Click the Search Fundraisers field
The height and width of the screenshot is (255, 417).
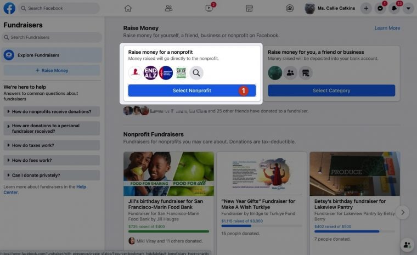pos(52,37)
